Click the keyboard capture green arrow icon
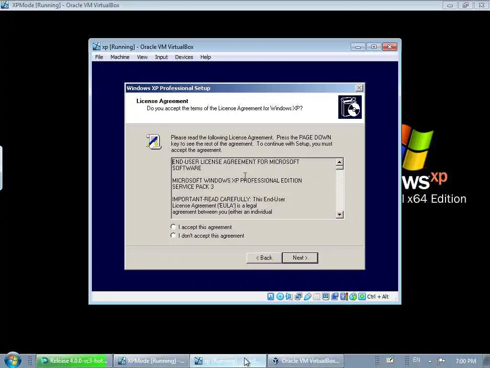The width and height of the screenshot is (490, 368). [x=362, y=296]
